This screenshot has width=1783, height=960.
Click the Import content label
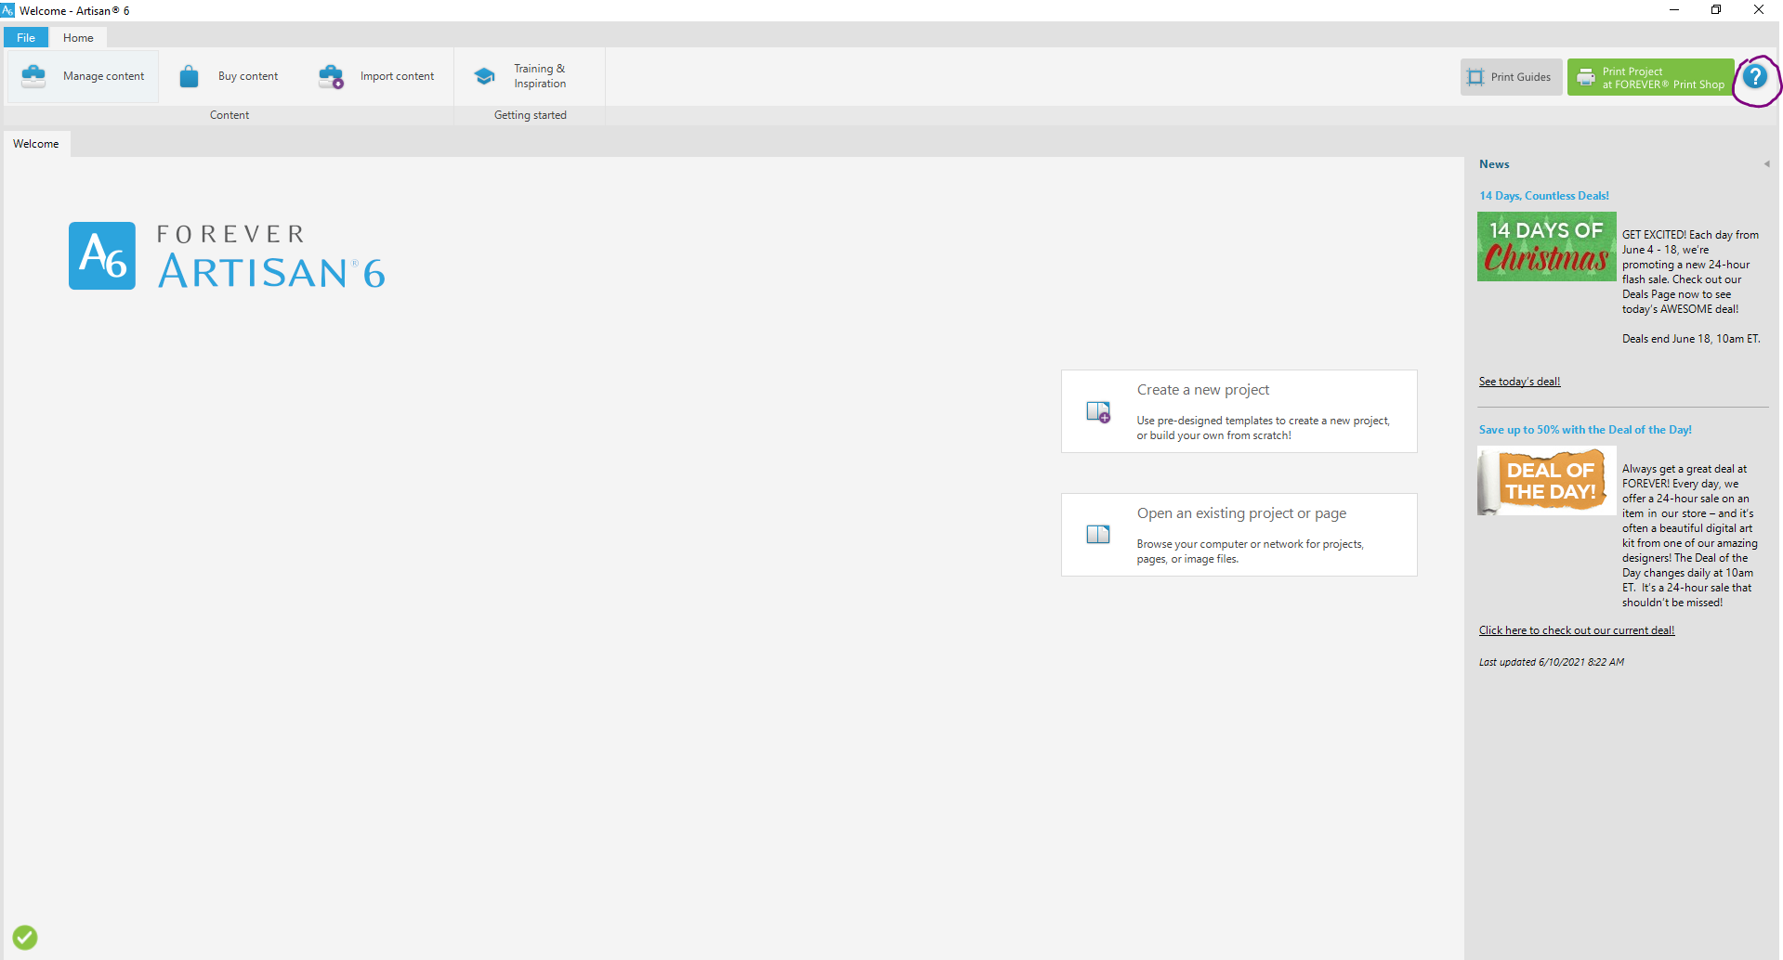tap(397, 76)
